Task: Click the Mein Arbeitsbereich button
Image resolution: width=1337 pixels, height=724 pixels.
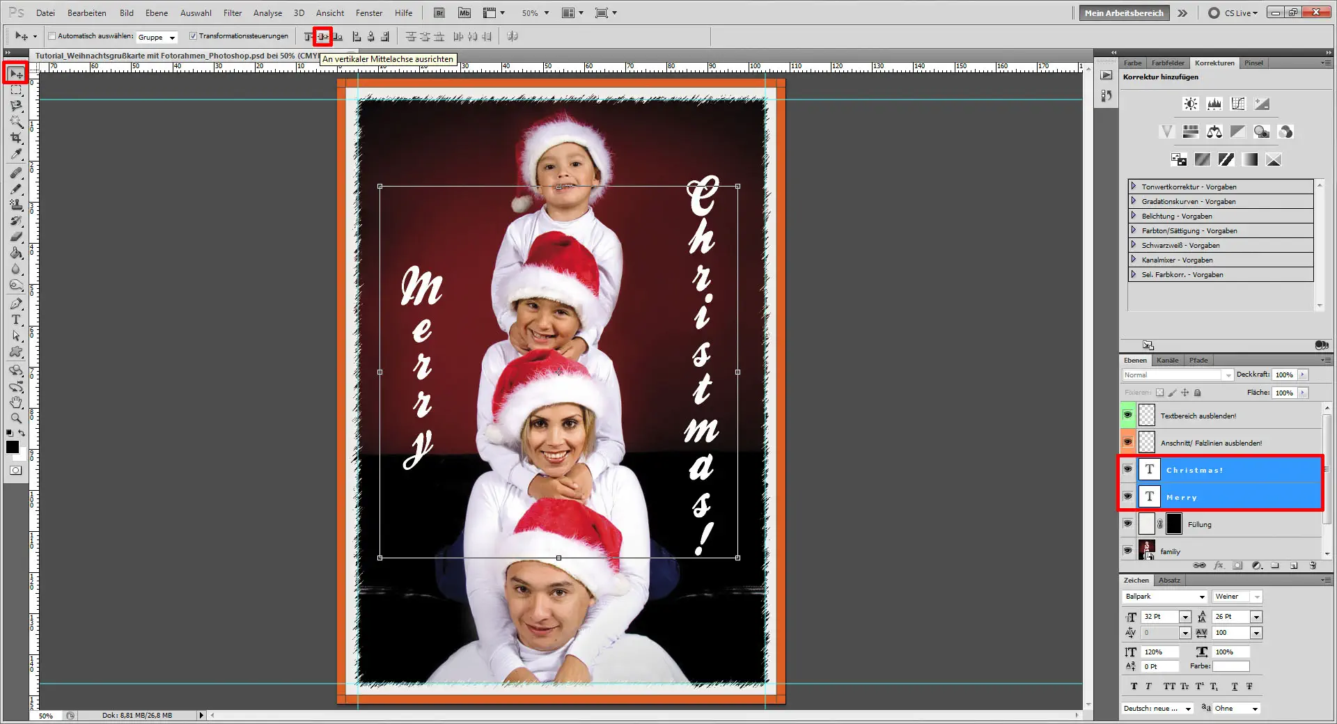Action: click(1123, 13)
